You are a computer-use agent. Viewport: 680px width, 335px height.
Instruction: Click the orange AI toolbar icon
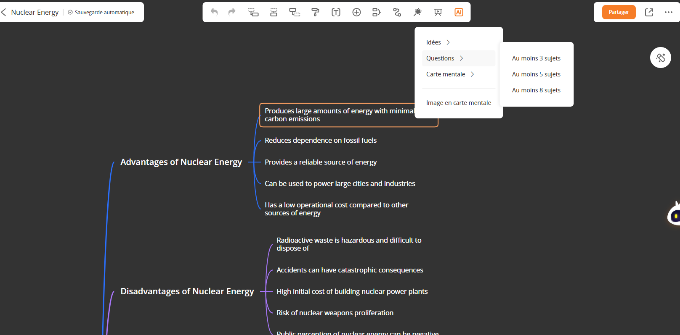point(459,12)
